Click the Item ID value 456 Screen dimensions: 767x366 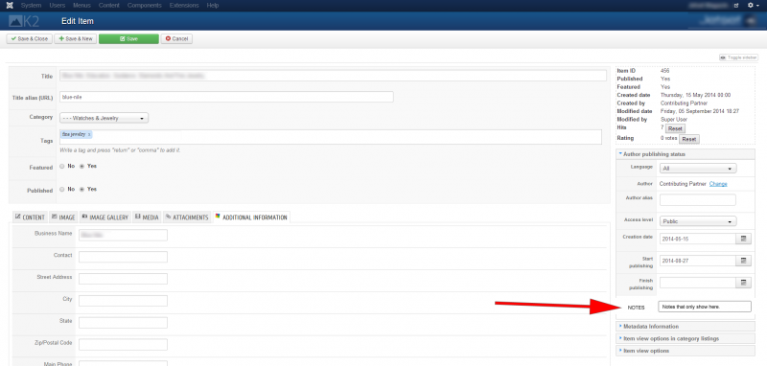coord(664,71)
